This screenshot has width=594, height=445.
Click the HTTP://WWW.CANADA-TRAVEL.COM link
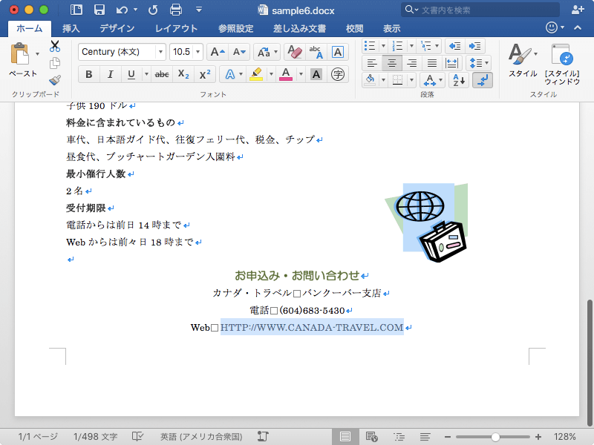[312, 327]
